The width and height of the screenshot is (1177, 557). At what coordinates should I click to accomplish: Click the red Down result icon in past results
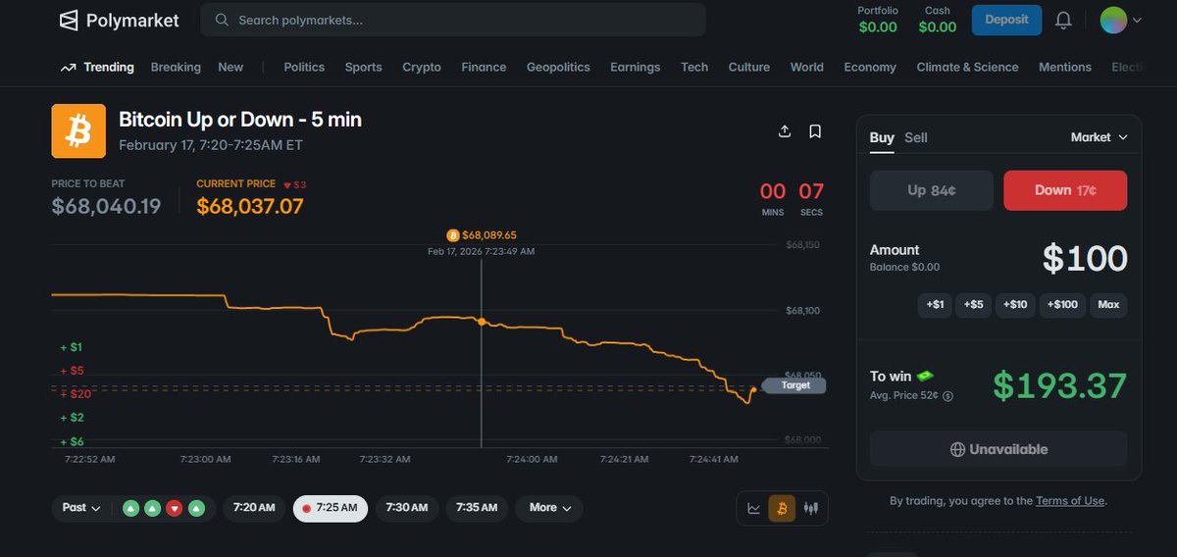pos(174,508)
